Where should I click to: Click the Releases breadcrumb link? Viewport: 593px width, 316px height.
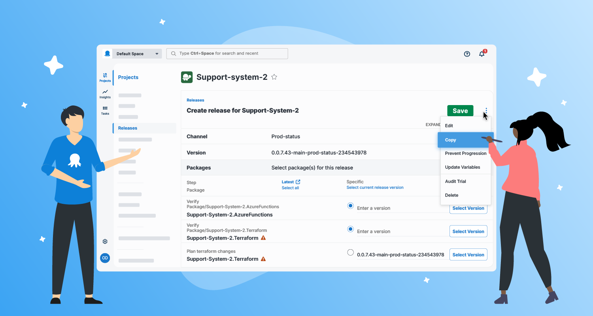pyautogui.click(x=195, y=100)
